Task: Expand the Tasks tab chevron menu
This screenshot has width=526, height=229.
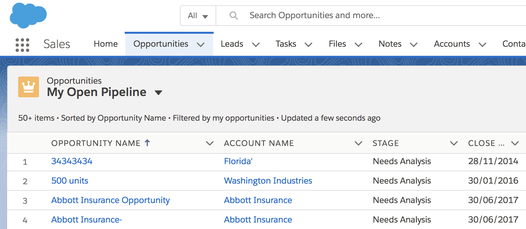Action: [x=308, y=44]
